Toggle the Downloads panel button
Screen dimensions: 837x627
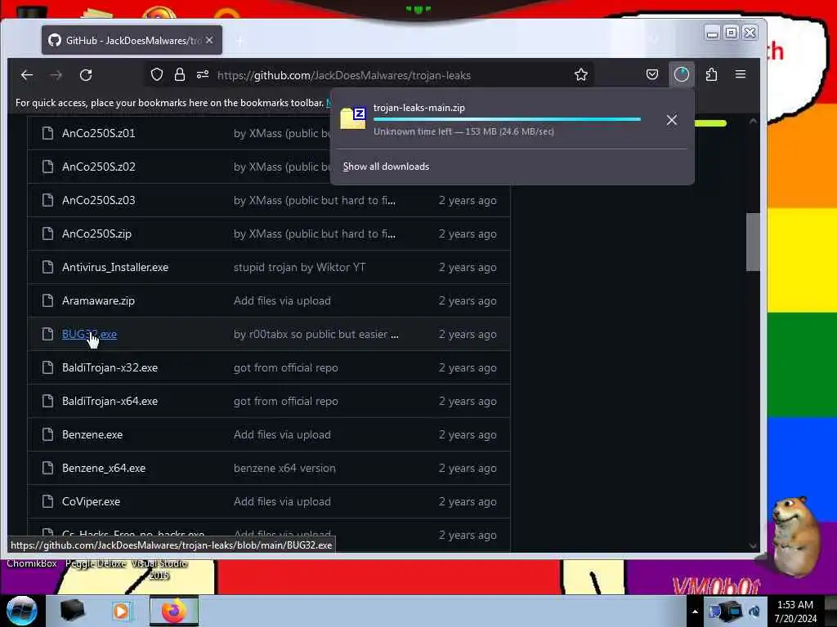coord(681,74)
